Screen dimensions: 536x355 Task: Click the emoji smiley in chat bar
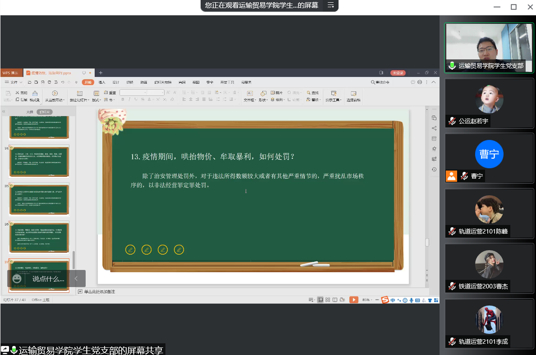17,279
